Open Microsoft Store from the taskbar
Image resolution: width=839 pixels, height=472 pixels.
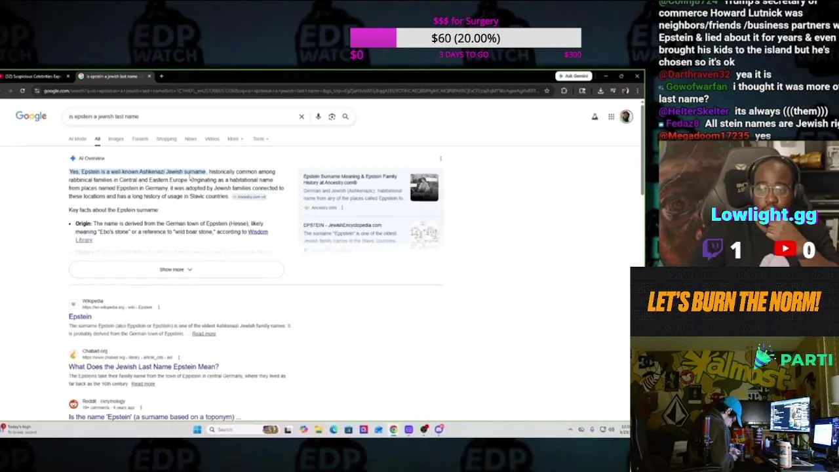pos(349,429)
